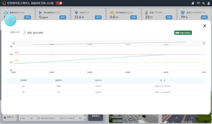Viewport: 212px width, 124px height.
Task: Click the scroll-down arrow in the alarm list
Action: (85, 119)
